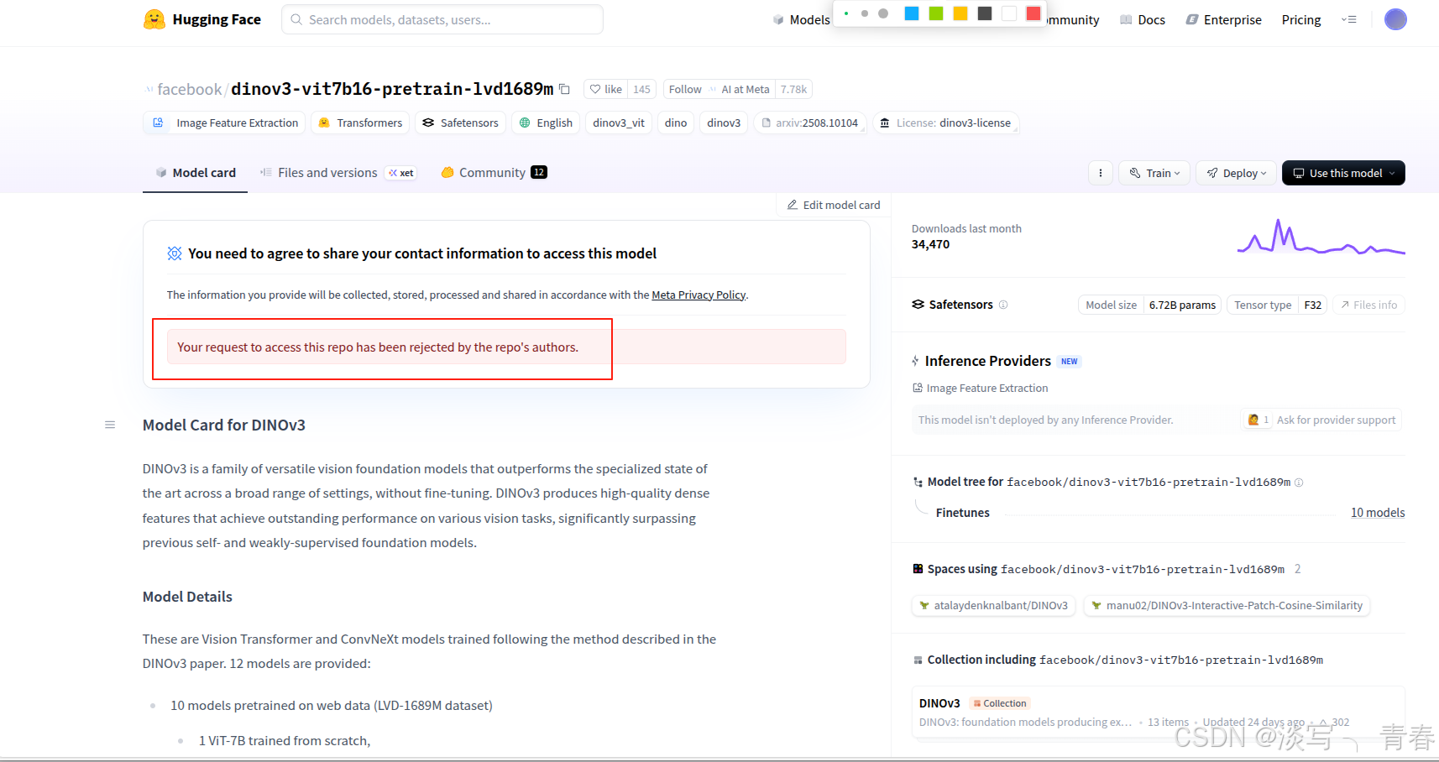Pick the blue color in annotation palette
1439x762 pixels.
912,13
